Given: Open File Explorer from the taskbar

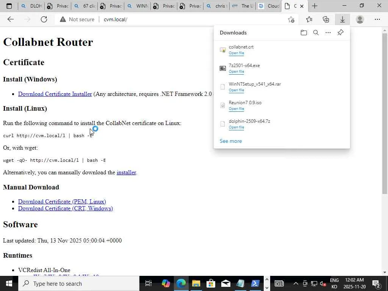Looking at the screenshot, I should (196, 283).
